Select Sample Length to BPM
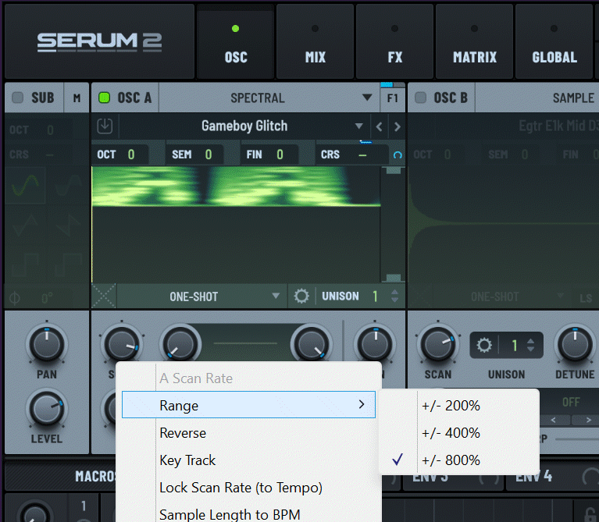599x522 pixels. pos(248,513)
